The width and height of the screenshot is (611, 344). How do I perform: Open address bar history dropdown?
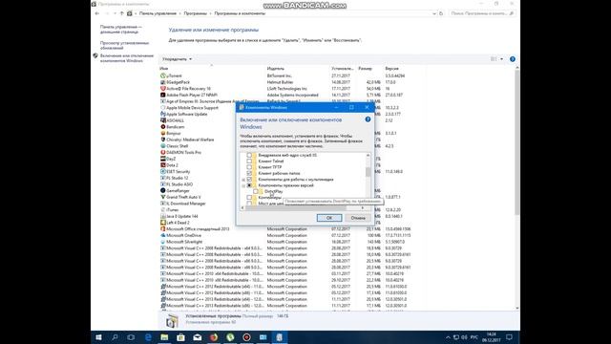[x=434, y=13]
